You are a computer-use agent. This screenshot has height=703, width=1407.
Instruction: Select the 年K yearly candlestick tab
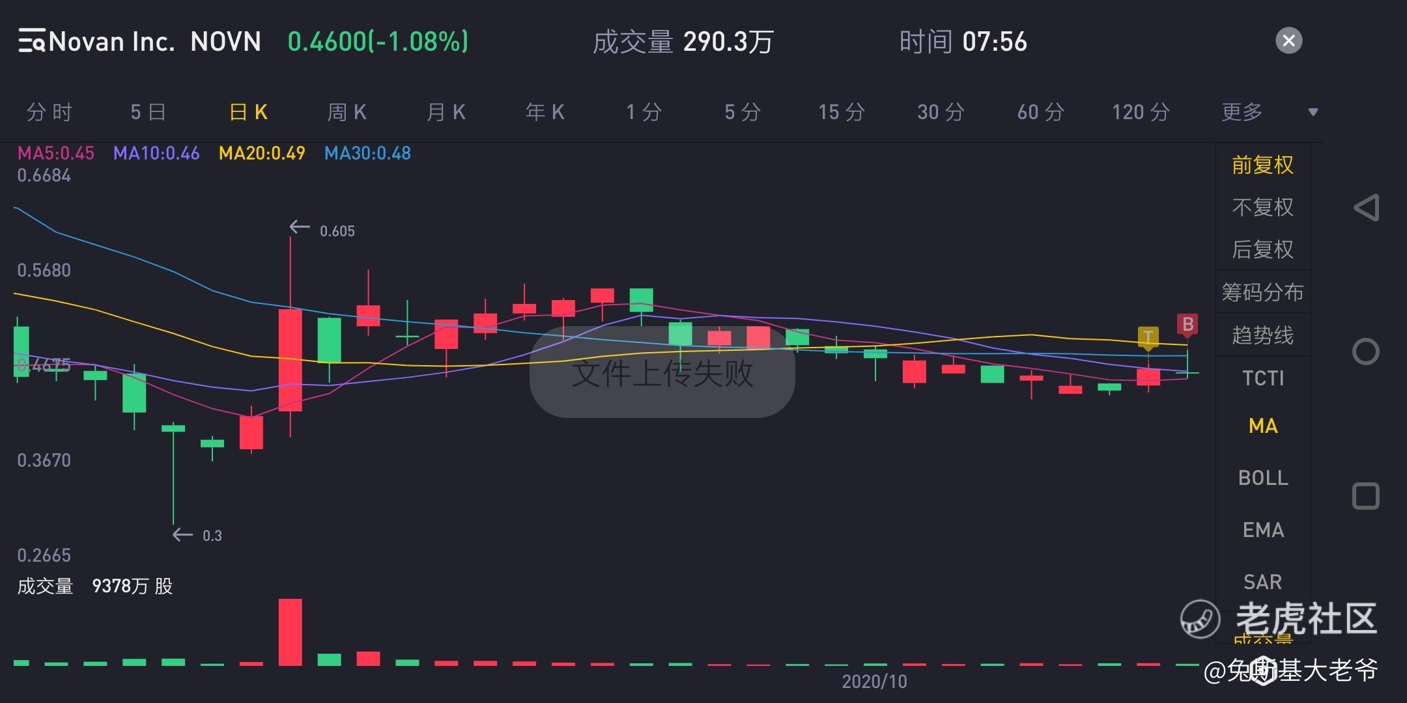545,112
